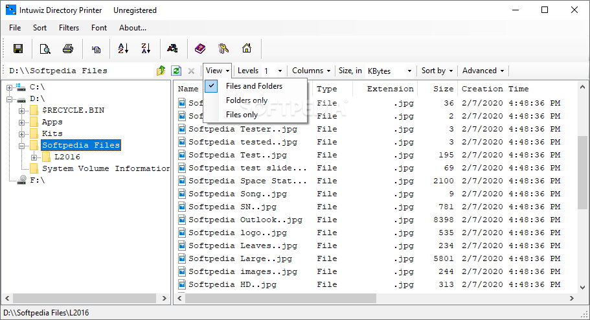Viewport: 590px width, 320px height.
Task: Select checked Files and Folders option
Action: tap(255, 86)
